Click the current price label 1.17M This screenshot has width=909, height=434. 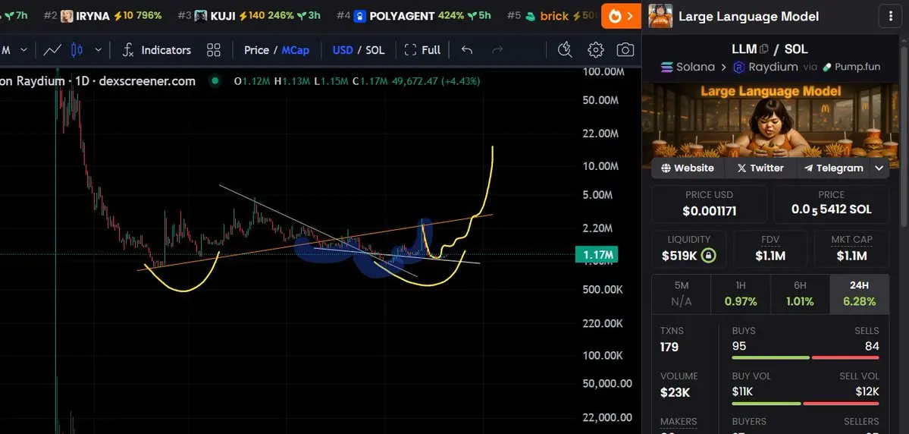tap(595, 254)
